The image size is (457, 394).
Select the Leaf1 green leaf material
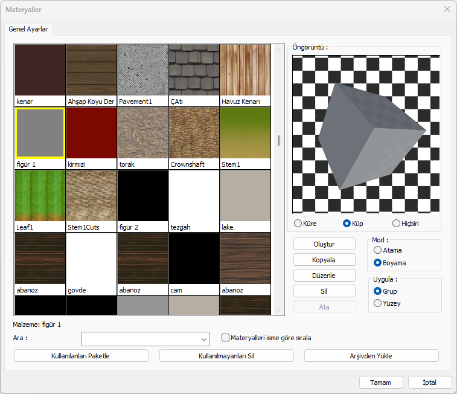coord(40,196)
